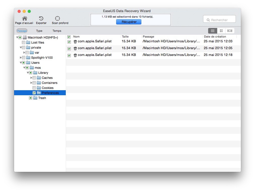Viewport: 255px width, 192px height.
Task: Collapse the Library folder node
Action: click(28, 73)
